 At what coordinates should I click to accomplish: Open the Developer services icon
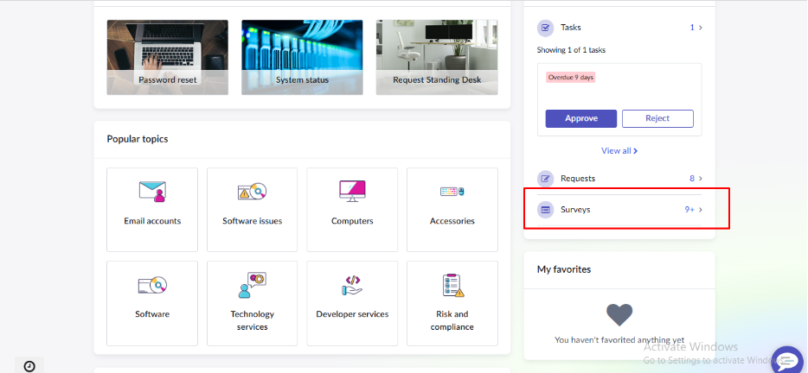pos(352,284)
